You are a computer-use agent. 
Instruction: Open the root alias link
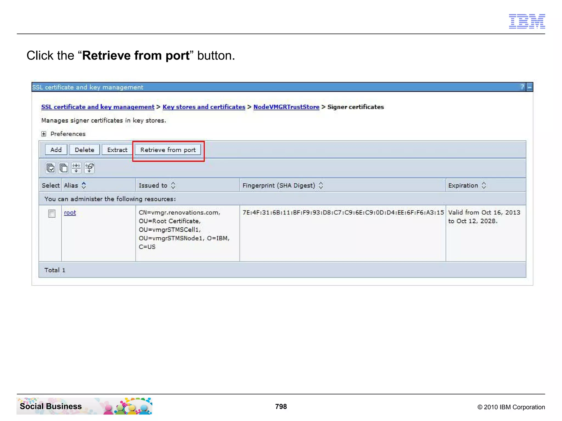(70, 212)
